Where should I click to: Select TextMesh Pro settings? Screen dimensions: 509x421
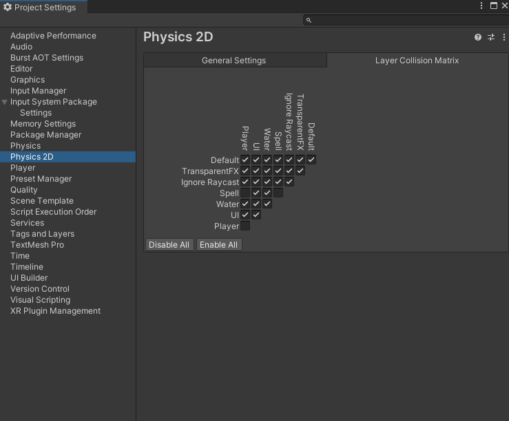[68, 245]
